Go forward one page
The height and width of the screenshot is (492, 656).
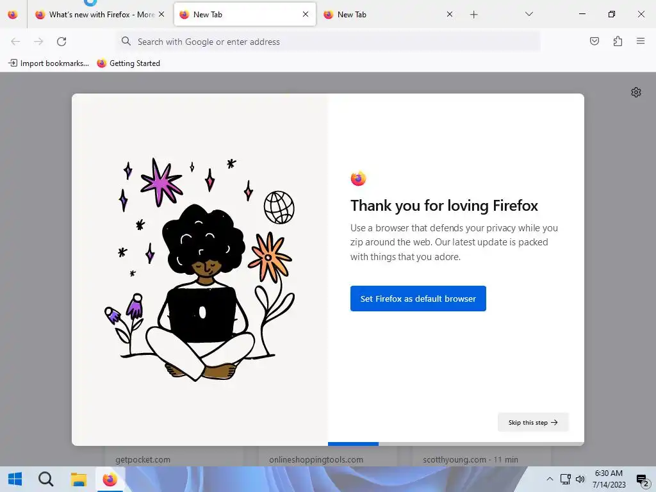tap(38, 42)
